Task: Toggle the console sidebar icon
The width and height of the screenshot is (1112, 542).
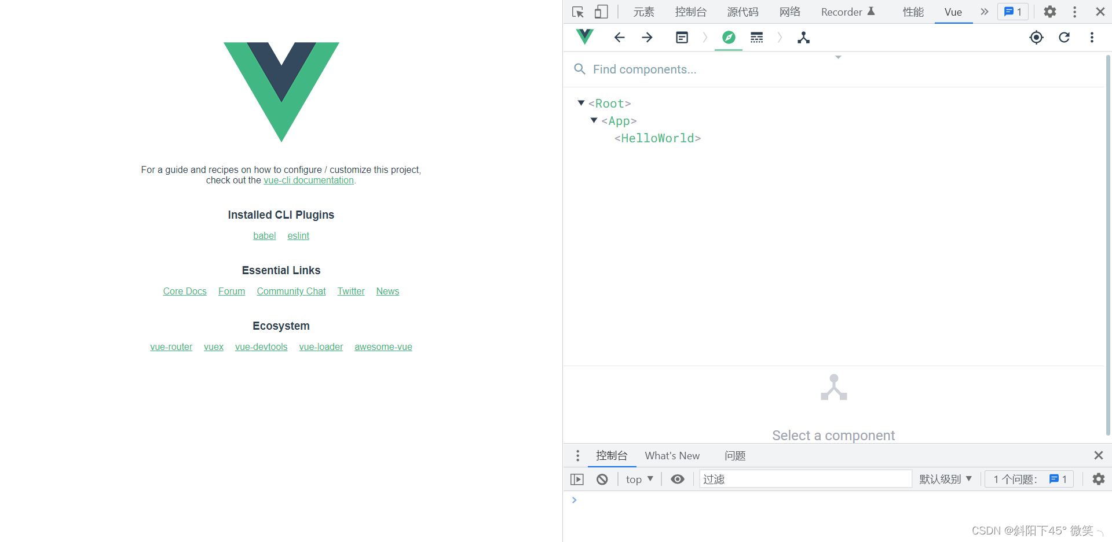Action: click(x=577, y=479)
